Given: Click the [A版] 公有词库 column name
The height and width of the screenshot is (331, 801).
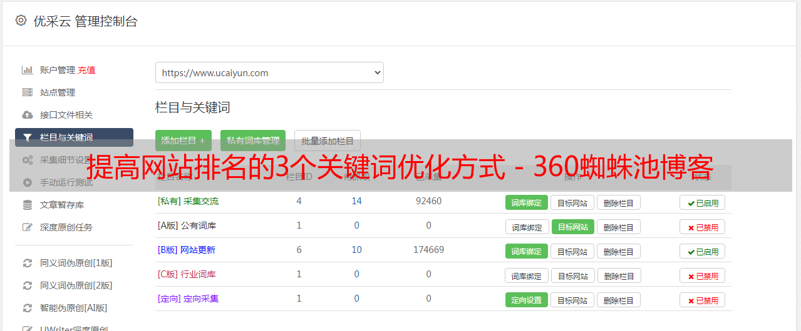Looking at the screenshot, I should coord(187,225).
